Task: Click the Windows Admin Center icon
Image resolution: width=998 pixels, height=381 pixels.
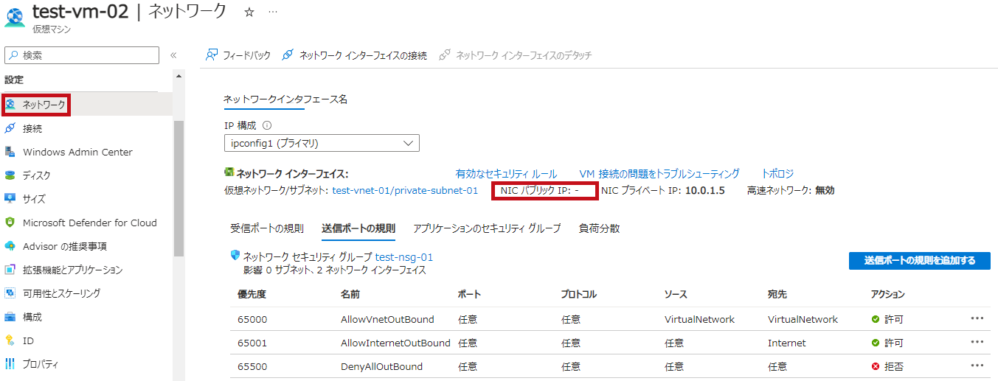Action: (10, 152)
